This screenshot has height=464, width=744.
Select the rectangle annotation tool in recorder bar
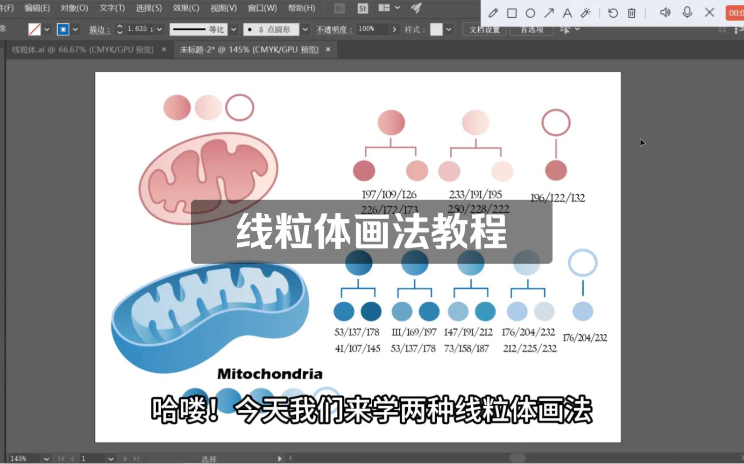click(x=512, y=13)
